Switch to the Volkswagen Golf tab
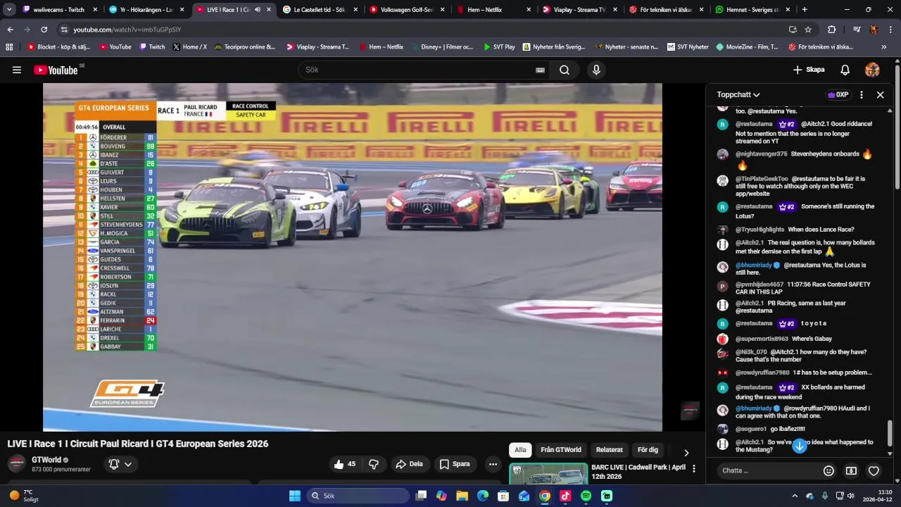The height and width of the screenshot is (507, 901). tap(407, 10)
